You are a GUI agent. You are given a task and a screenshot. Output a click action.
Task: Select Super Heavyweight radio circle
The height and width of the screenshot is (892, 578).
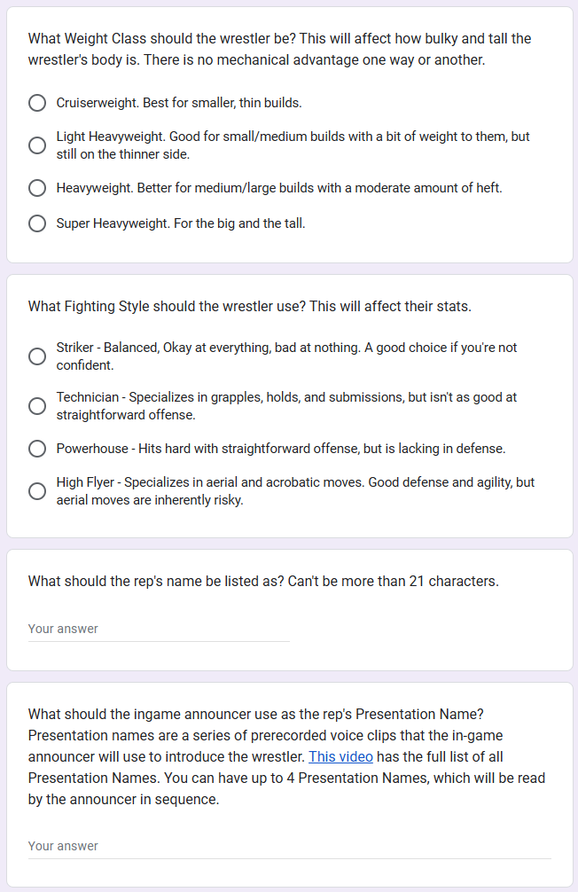[37, 223]
